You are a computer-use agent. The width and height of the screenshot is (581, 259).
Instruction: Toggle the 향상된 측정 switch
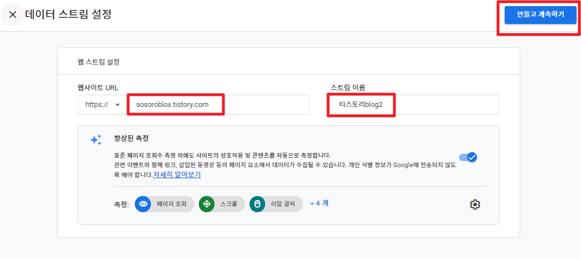(x=468, y=157)
